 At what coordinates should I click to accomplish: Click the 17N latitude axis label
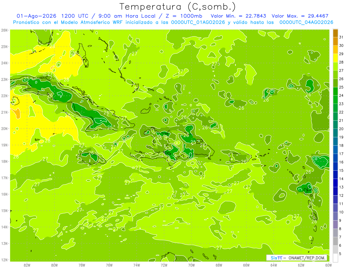coord(4,178)
